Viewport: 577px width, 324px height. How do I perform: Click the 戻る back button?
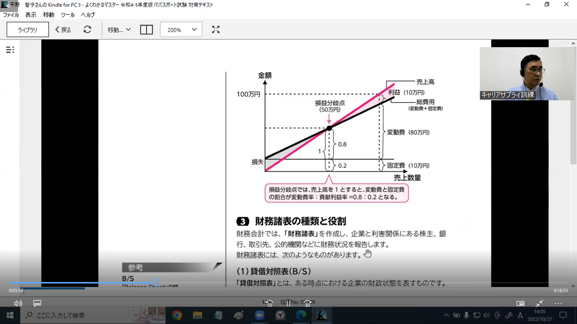click(63, 30)
